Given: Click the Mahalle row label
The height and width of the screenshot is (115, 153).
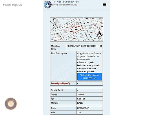Looking at the screenshot, I should pos(55,103).
